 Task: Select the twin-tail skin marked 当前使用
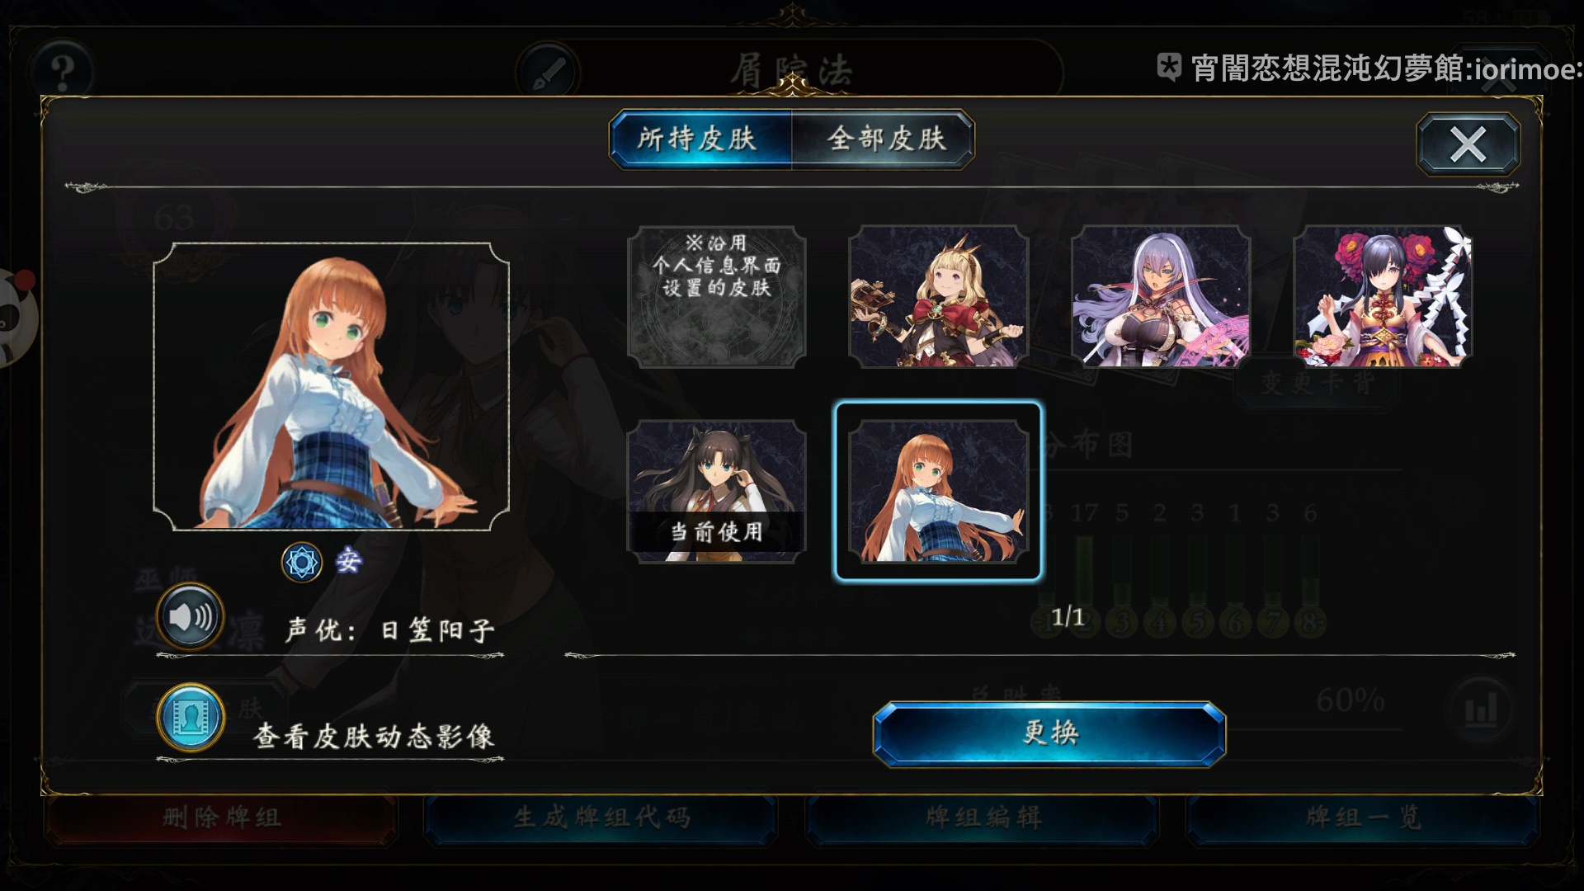pyautogui.click(x=716, y=492)
